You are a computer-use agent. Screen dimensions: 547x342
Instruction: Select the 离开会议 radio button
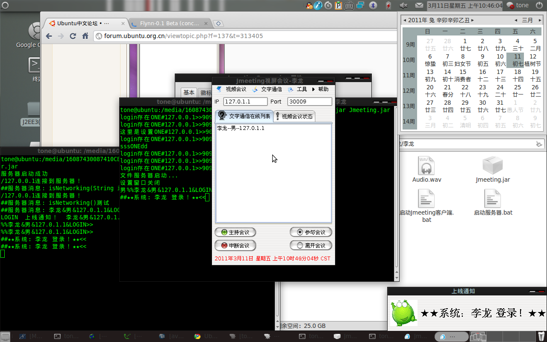point(311,245)
